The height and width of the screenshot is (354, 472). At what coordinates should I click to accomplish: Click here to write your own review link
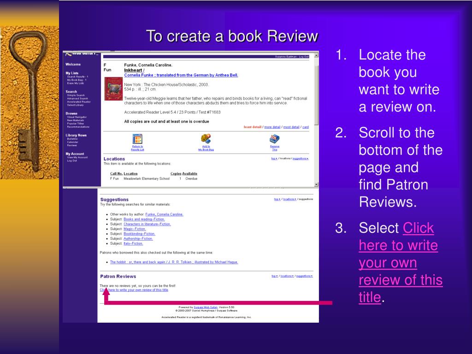[134, 290]
